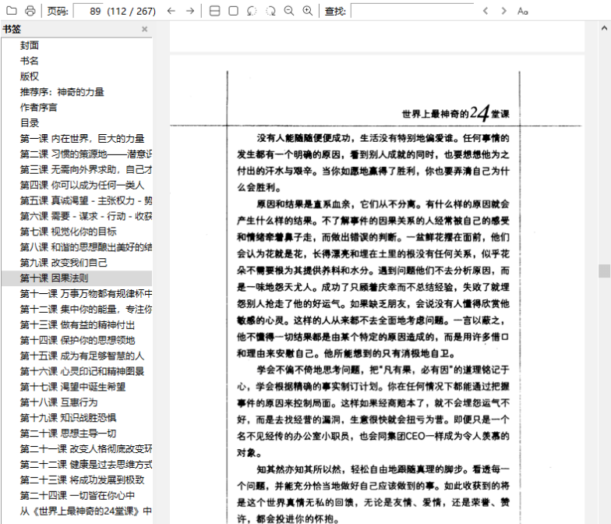The image size is (611, 524).
Task: Select fit single page view icon
Action: point(233,11)
